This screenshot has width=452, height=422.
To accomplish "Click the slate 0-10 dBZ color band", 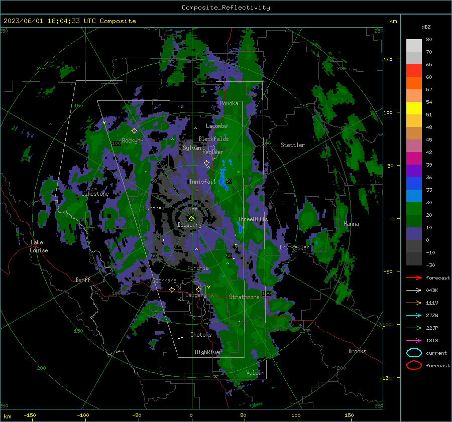I will 414,233.
